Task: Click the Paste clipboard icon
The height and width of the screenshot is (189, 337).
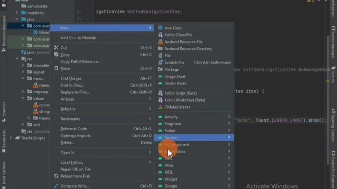Action: [56, 68]
